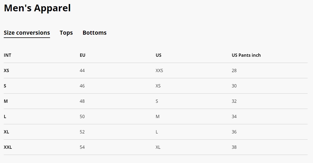Click EU size 50 cell
The image size is (313, 163).
click(82, 116)
